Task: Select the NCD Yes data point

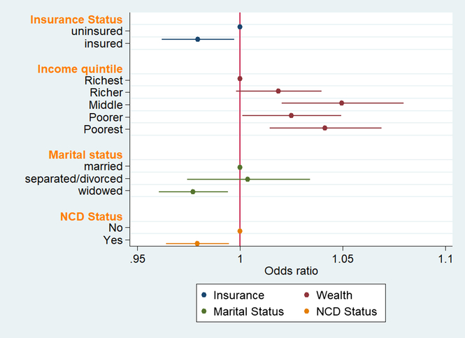Action: click(x=197, y=243)
